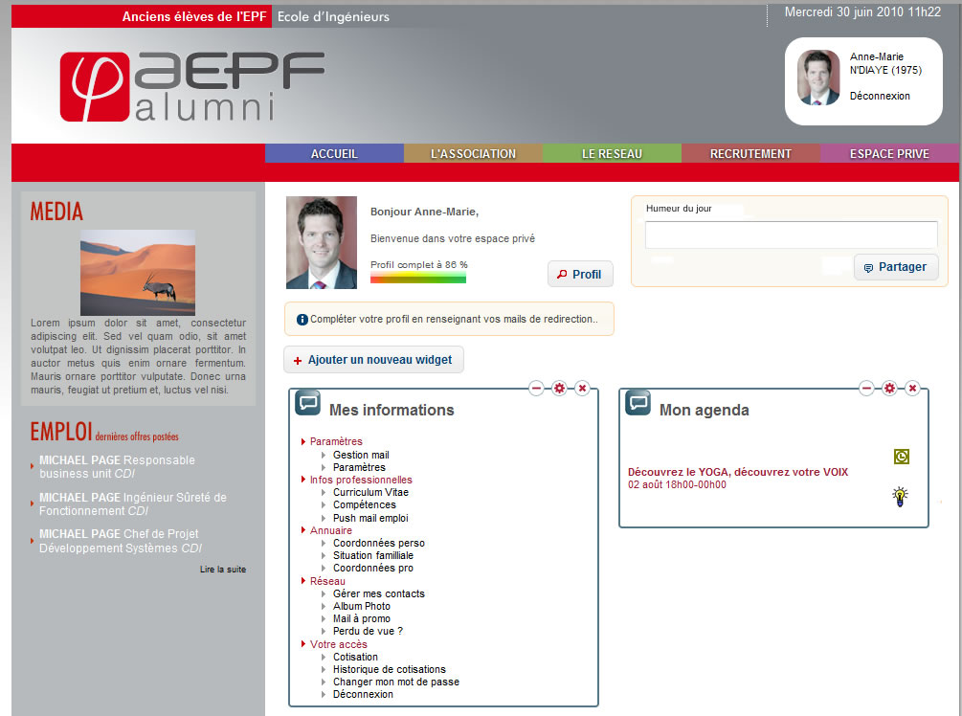Expand the Paramètres section in Mes informations

tap(335, 441)
